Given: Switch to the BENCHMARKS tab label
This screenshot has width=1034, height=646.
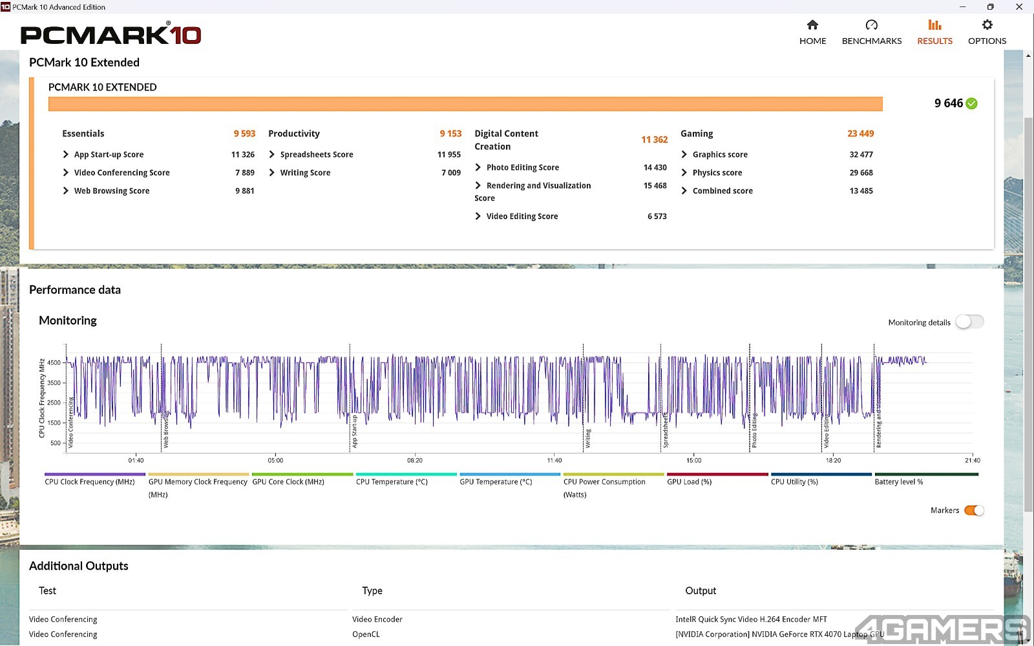Looking at the screenshot, I should pos(871,41).
